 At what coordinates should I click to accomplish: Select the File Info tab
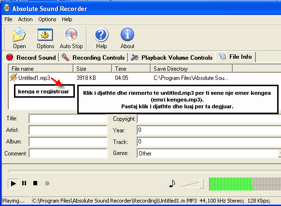click(236, 57)
